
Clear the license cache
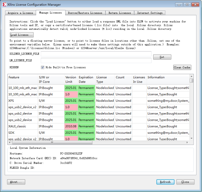point(182,67)
